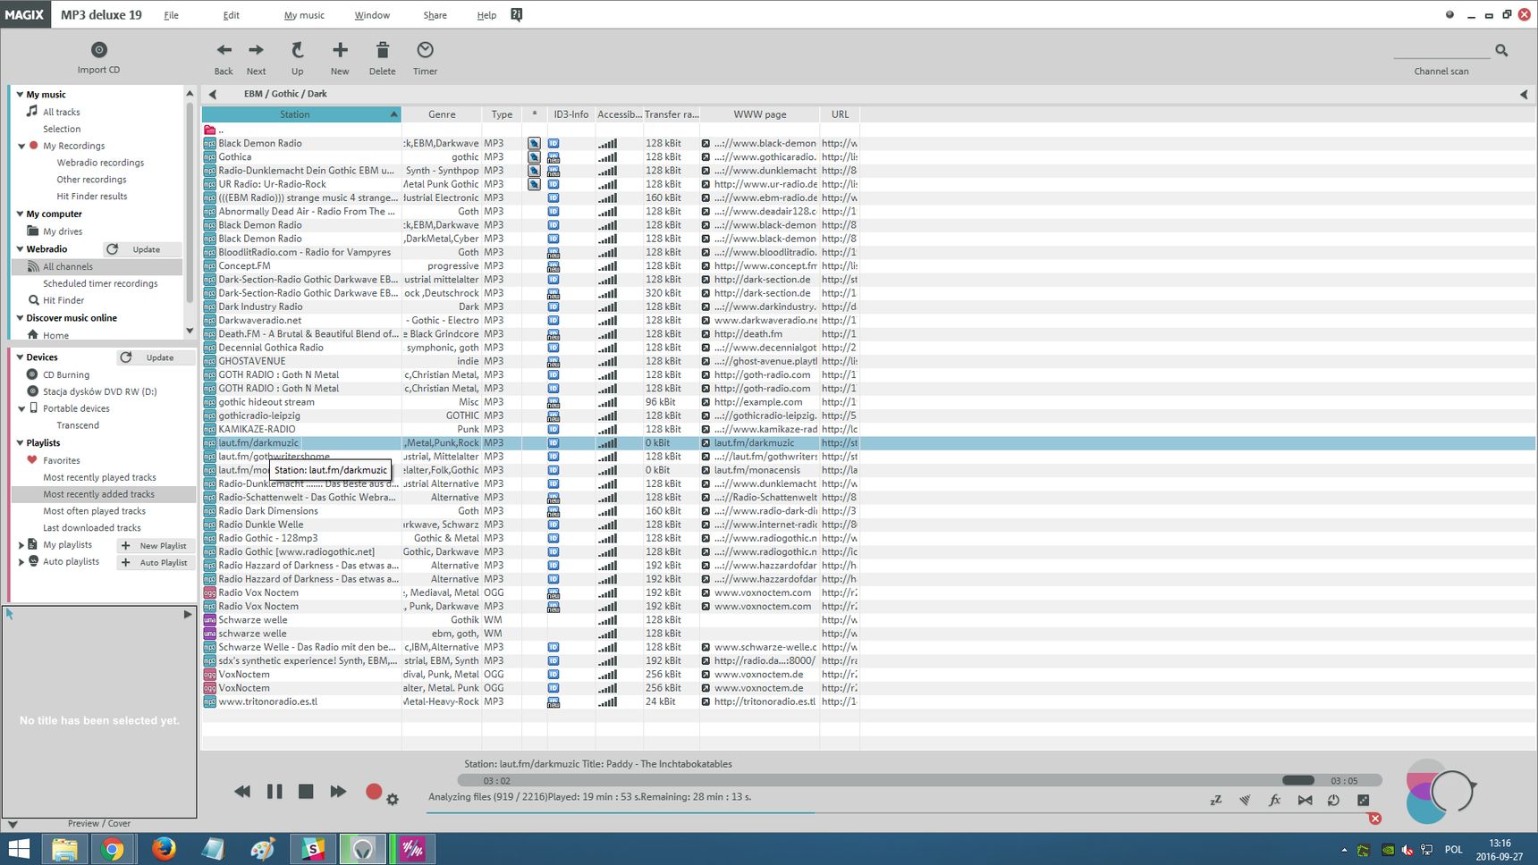The height and width of the screenshot is (865, 1538).
Task: Click the parent folder '..' icon in station list
Action: click(209, 130)
